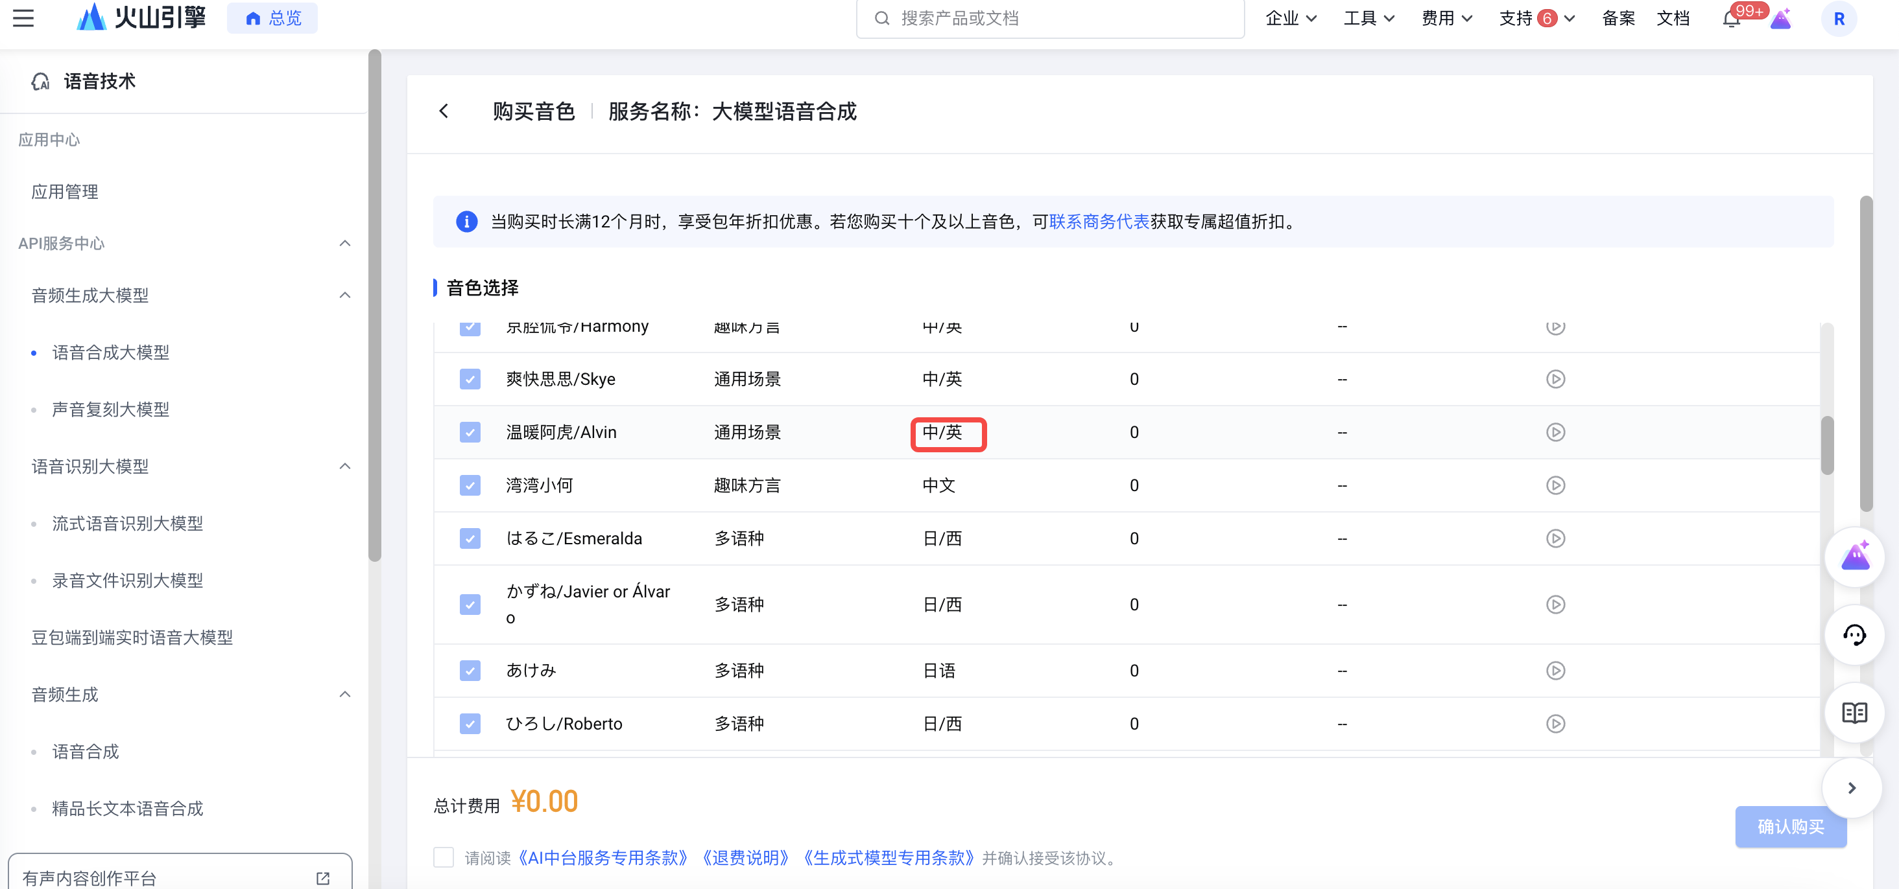This screenshot has height=889, width=1899.
Task: Uncheck the 爽快思思/Skye voice checkbox
Action: point(470,379)
